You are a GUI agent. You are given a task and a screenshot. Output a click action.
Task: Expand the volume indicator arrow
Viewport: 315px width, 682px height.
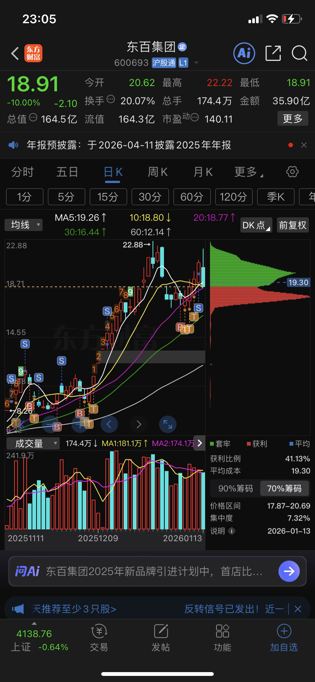[200, 443]
